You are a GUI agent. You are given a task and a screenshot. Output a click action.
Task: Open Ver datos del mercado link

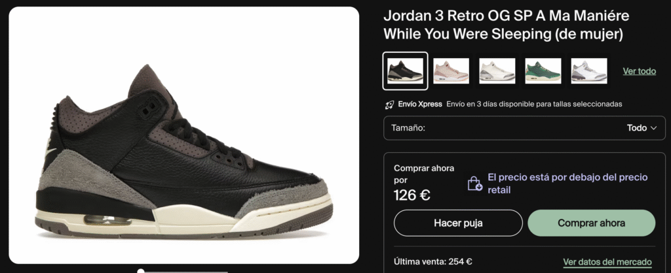[607, 262]
